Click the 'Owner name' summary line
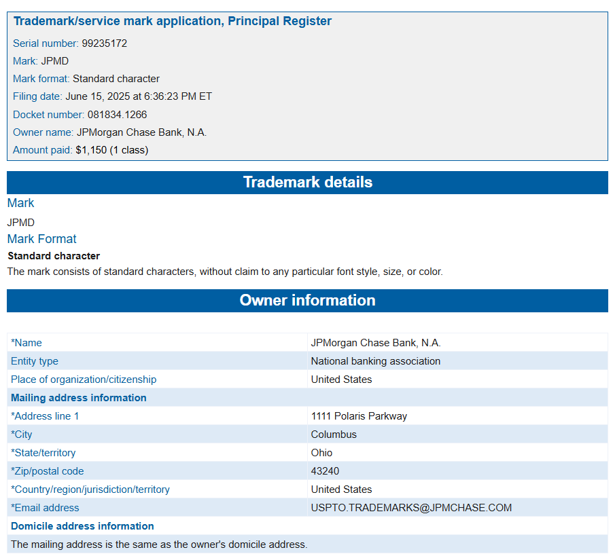The width and height of the screenshot is (613, 554). pyautogui.click(x=109, y=132)
